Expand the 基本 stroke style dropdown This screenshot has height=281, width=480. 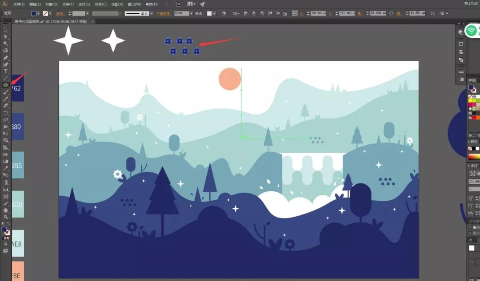click(x=152, y=13)
